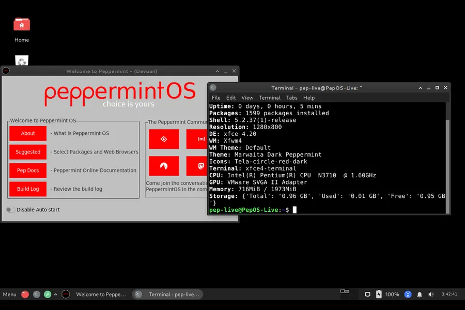
Task: Click the 'Review the build log' description
Action: pyautogui.click(x=78, y=189)
